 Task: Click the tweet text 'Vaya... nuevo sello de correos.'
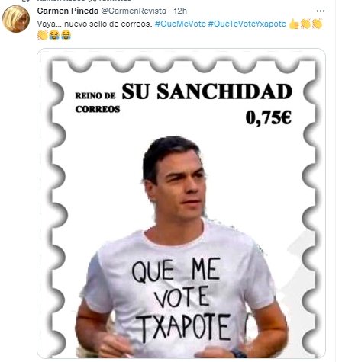(x=95, y=24)
